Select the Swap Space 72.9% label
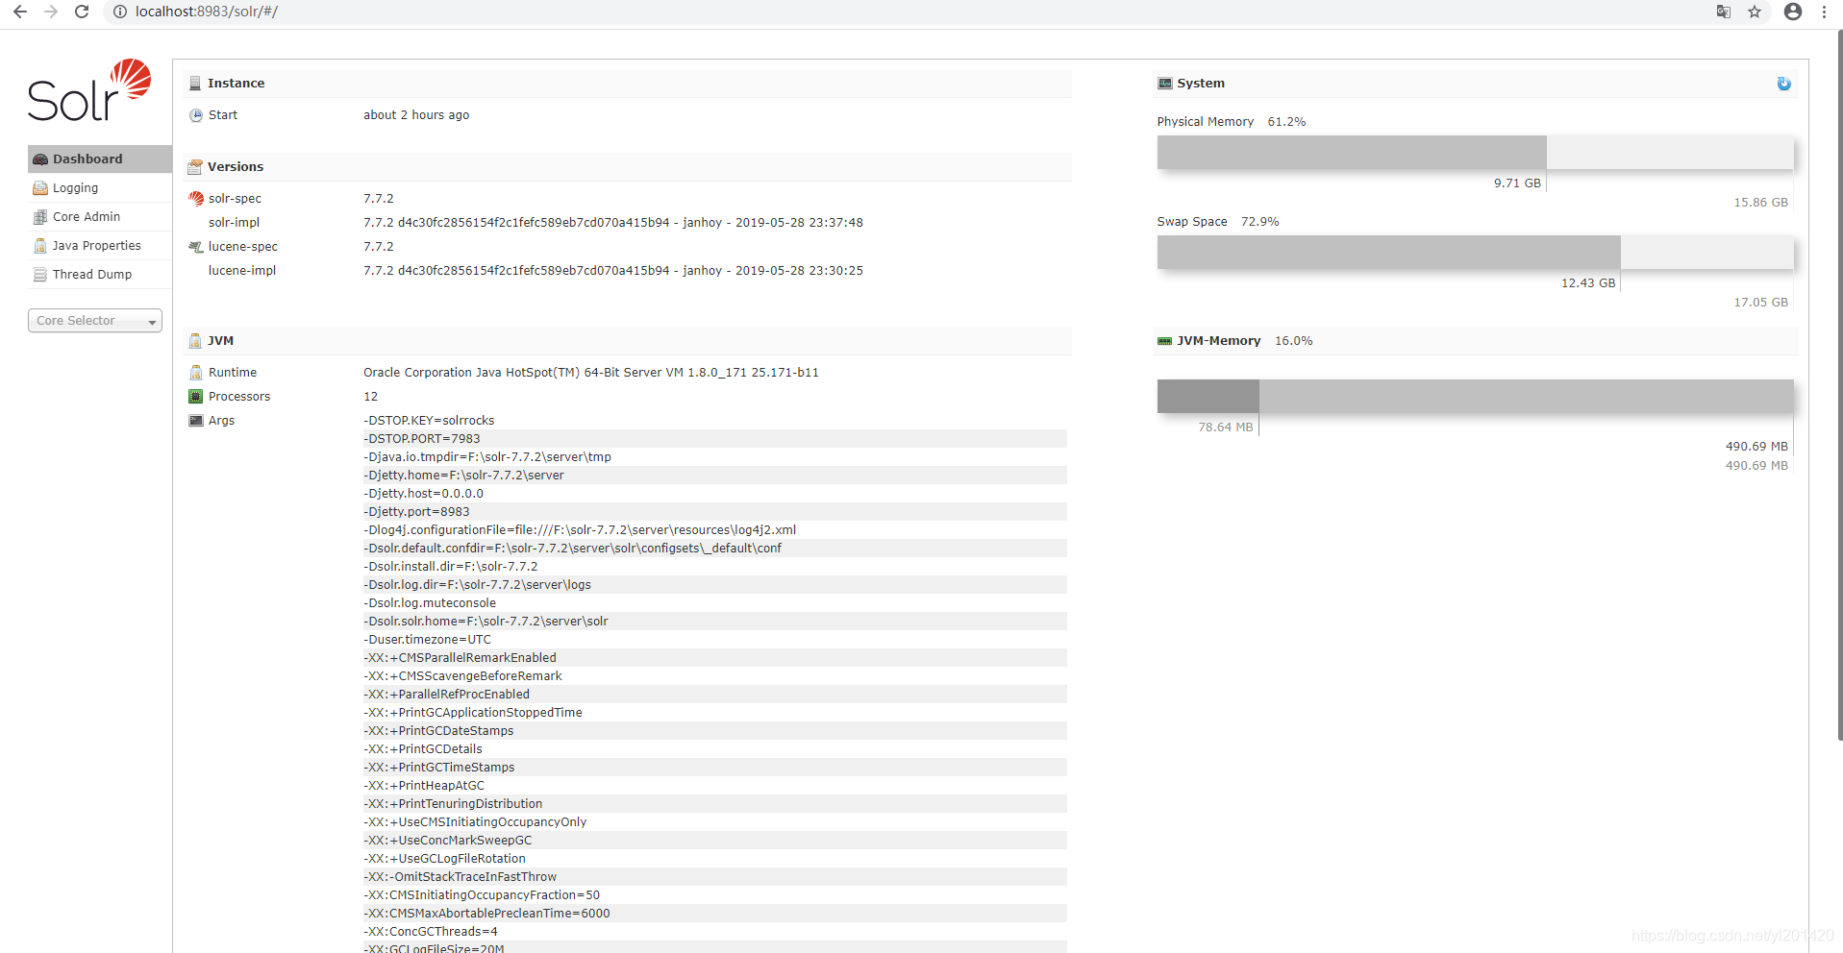 pos(1218,222)
